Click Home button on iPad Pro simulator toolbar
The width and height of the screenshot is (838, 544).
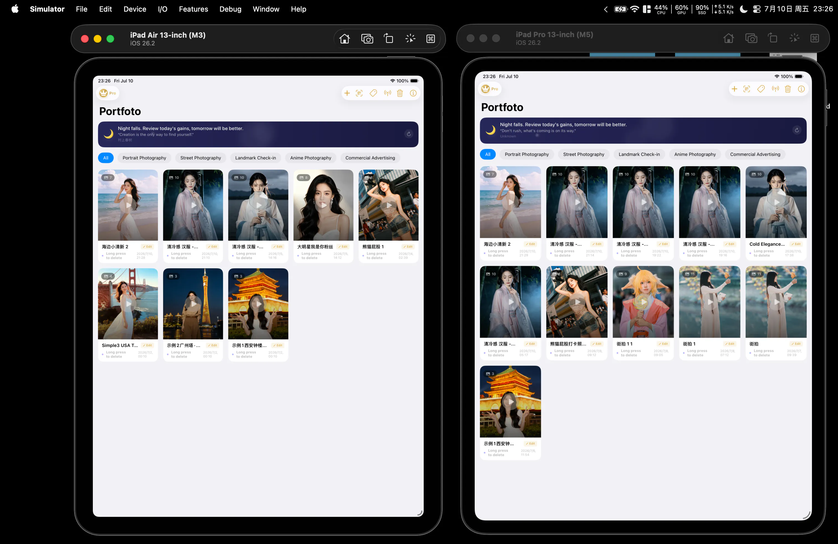(x=729, y=38)
